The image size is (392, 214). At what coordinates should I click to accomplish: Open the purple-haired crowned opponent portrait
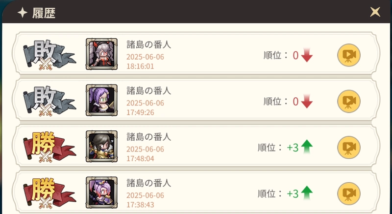point(101,193)
